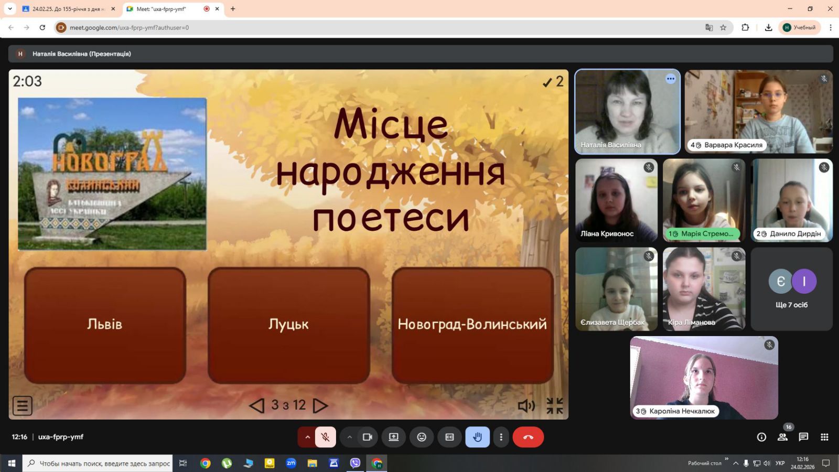Toggle the raise hand button
The width and height of the screenshot is (839, 472).
coord(477,437)
